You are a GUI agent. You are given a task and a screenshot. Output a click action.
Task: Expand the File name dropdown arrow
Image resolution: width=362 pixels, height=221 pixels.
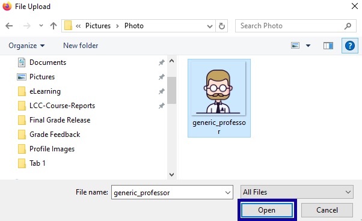[x=228, y=193]
